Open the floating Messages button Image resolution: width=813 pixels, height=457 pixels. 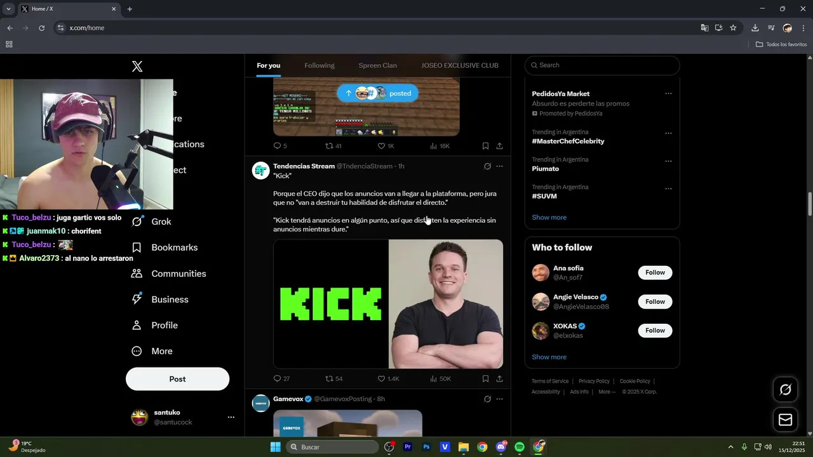pyautogui.click(x=785, y=420)
